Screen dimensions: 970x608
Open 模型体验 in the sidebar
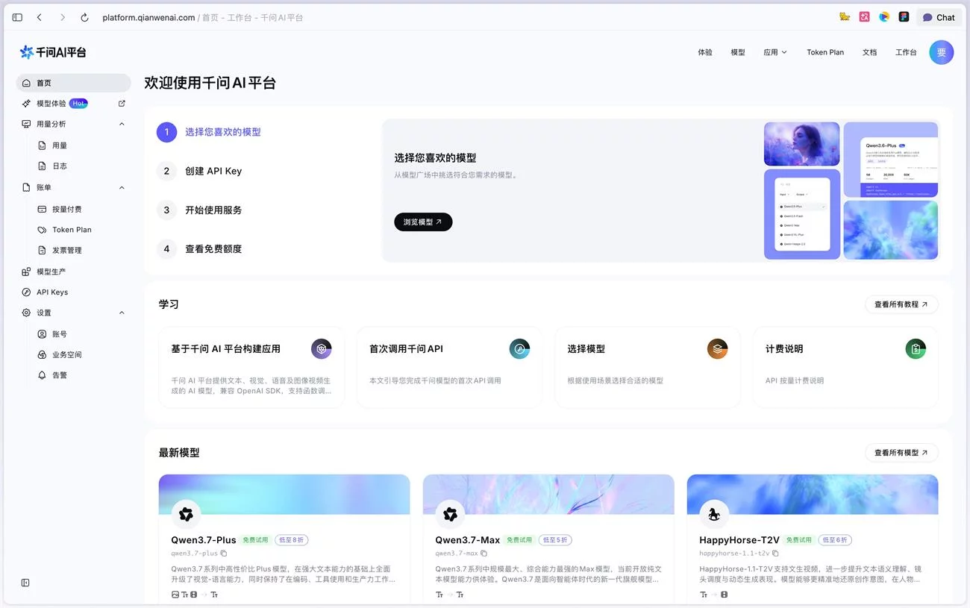pyautogui.click(x=51, y=104)
